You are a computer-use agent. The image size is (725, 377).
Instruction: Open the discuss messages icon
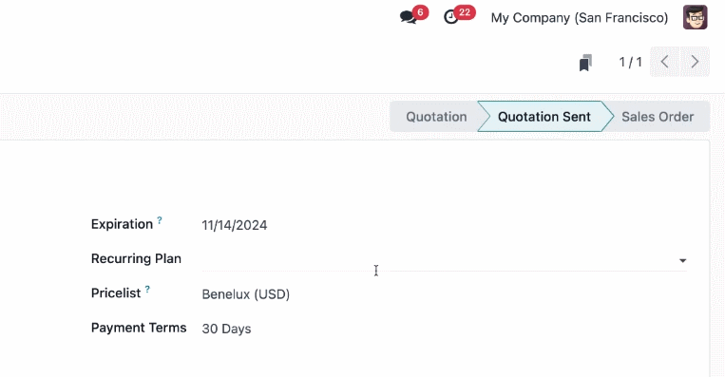[408, 17]
